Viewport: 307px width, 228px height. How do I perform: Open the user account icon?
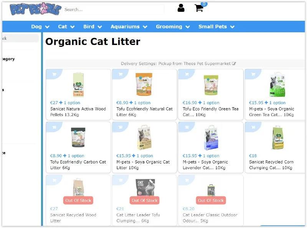tap(181, 8)
